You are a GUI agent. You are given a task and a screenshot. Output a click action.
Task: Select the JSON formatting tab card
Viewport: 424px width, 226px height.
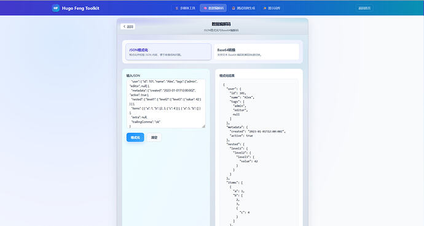pyautogui.click(x=168, y=51)
